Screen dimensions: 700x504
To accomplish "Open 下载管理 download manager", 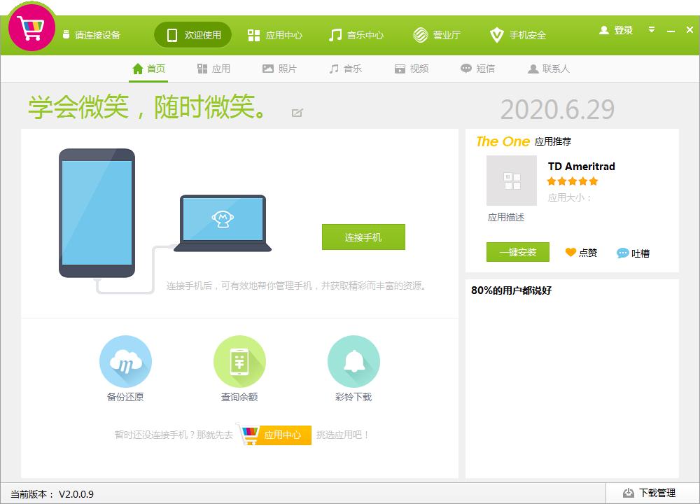I will tap(649, 493).
